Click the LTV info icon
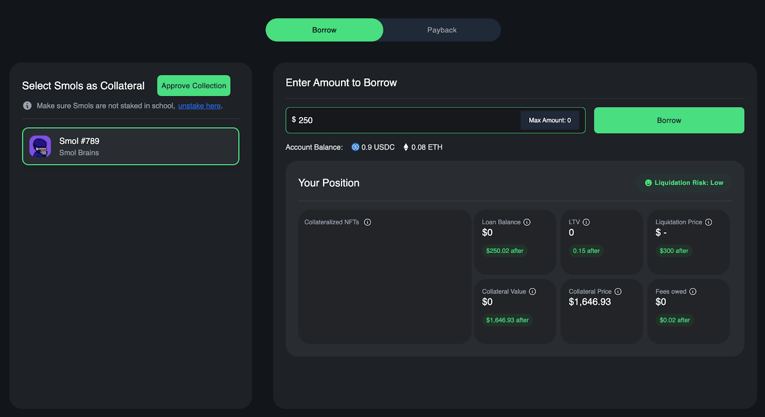The image size is (765, 417). coord(586,222)
